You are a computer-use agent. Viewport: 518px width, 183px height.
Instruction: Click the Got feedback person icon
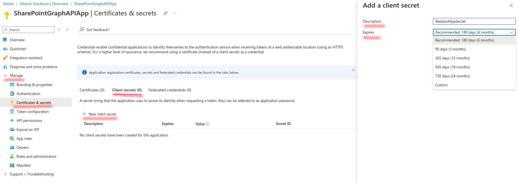[x=82, y=29]
